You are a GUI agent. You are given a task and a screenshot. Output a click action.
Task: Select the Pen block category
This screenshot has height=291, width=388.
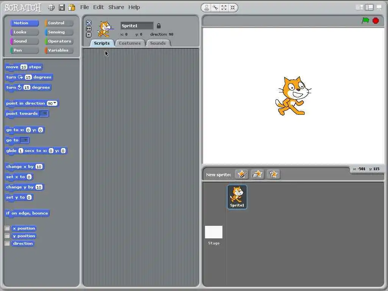(25, 50)
